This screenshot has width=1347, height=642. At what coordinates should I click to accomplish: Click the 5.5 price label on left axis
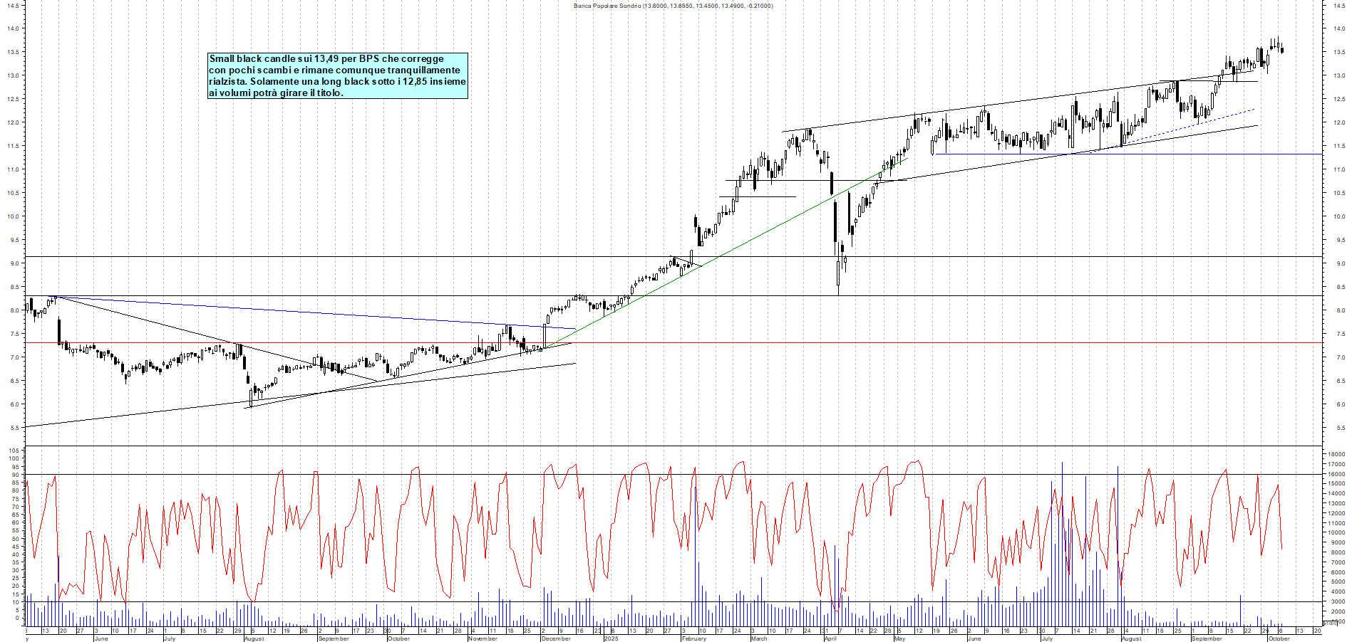pos(14,428)
